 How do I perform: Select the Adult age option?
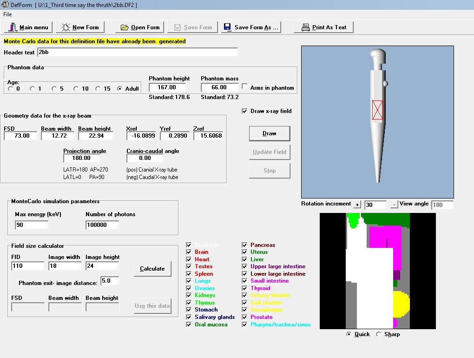click(120, 89)
